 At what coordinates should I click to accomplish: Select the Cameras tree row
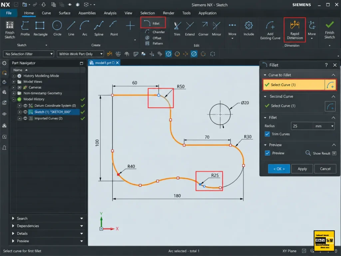(35, 87)
